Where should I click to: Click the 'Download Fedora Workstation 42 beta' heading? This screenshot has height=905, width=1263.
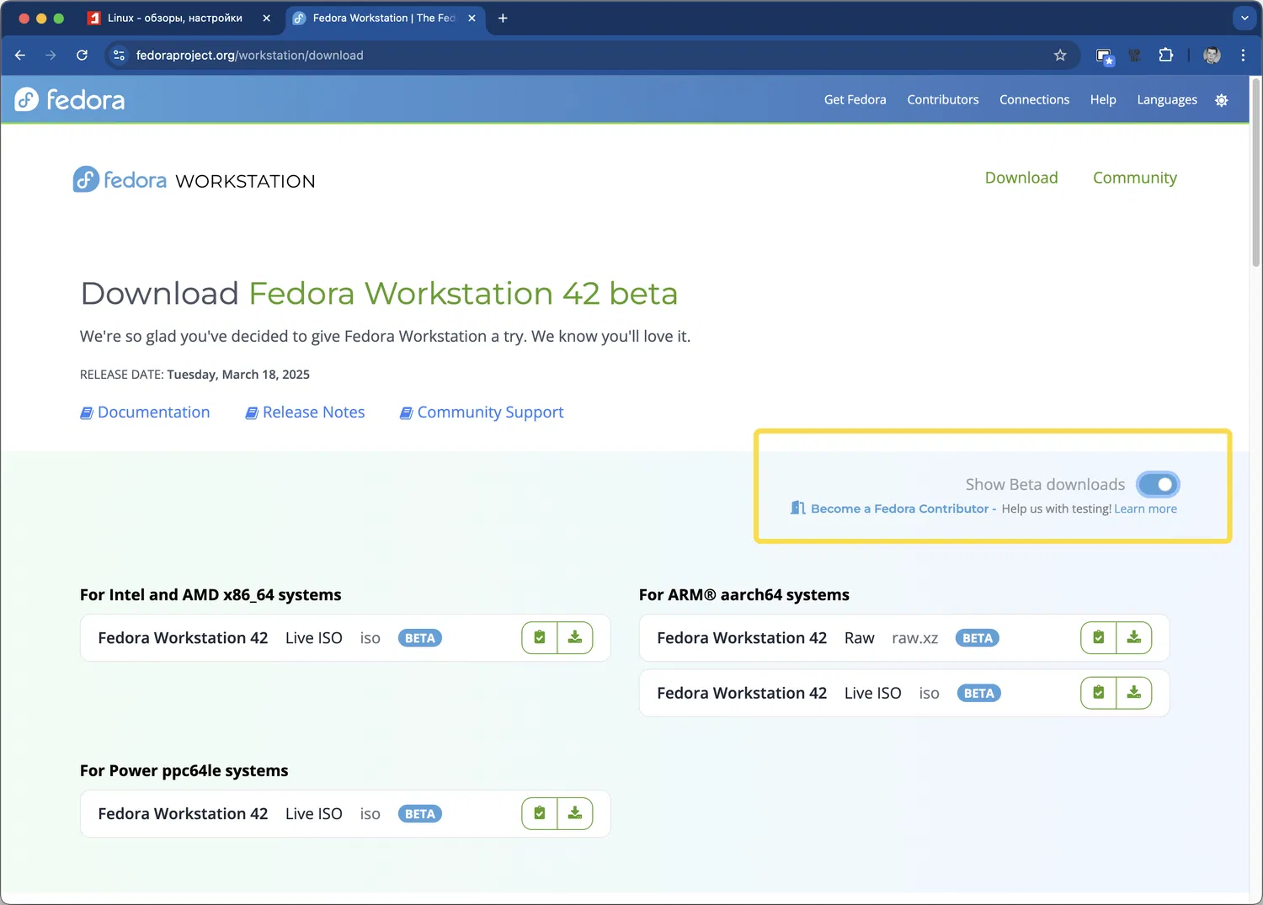[x=379, y=293]
